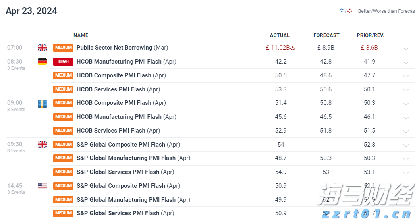Expand the 09:00 HCOB Composite PMI row
Image resolution: width=415 pixels, height=220 pixels.
406,104
